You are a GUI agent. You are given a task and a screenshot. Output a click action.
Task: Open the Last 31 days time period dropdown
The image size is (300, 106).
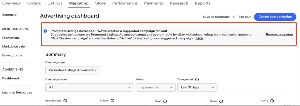pyautogui.click(x=197, y=87)
